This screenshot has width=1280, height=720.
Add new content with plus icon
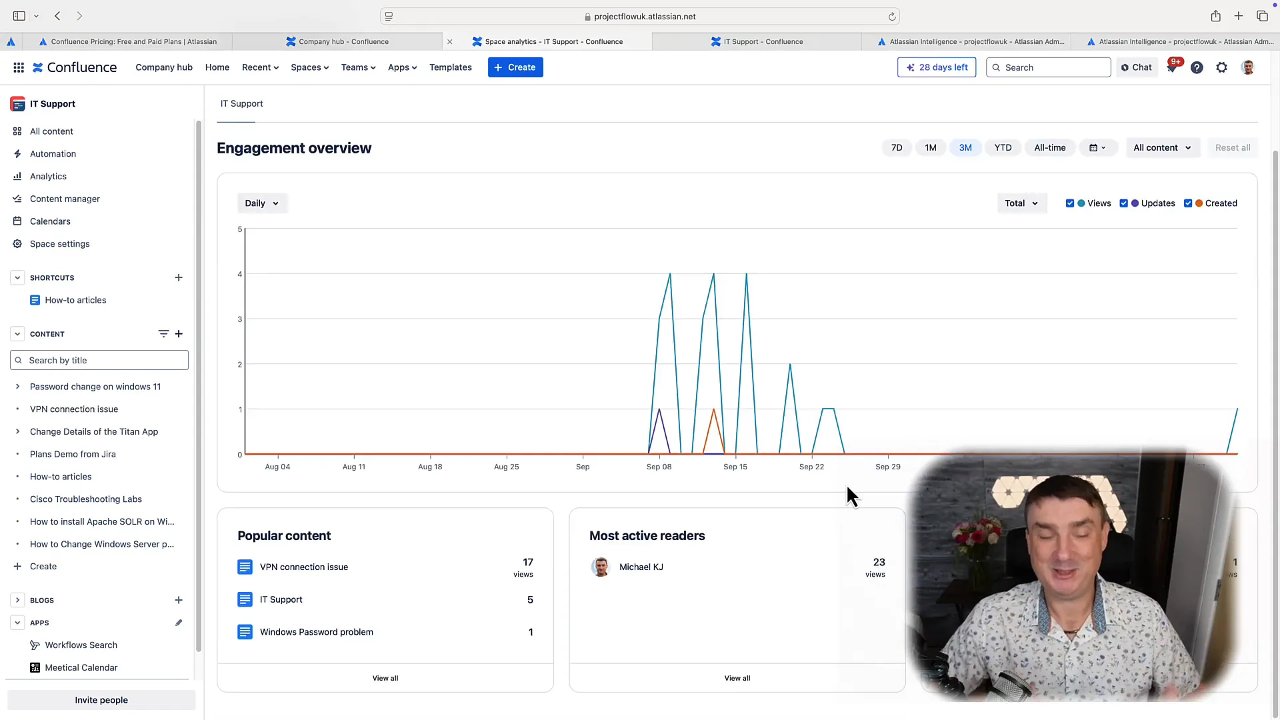(179, 334)
